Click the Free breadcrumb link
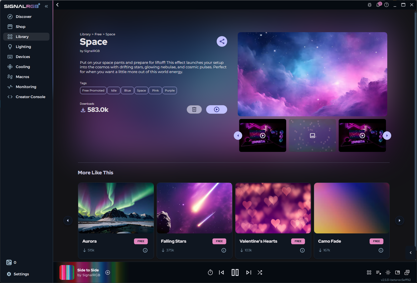The image size is (417, 283). point(98,34)
